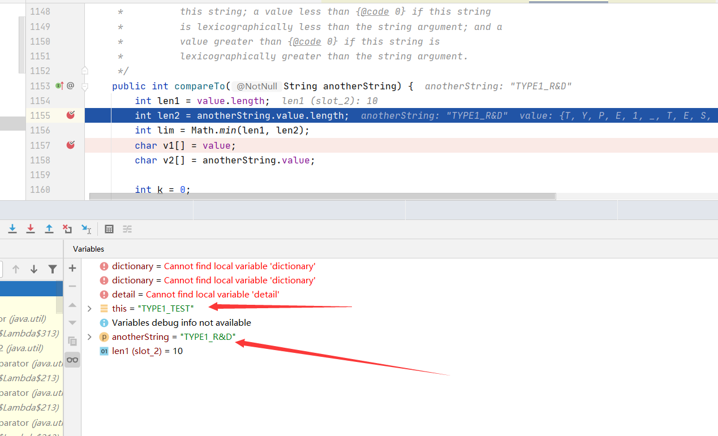
Task: Click the duplicate watch icon
Action: 72,341
